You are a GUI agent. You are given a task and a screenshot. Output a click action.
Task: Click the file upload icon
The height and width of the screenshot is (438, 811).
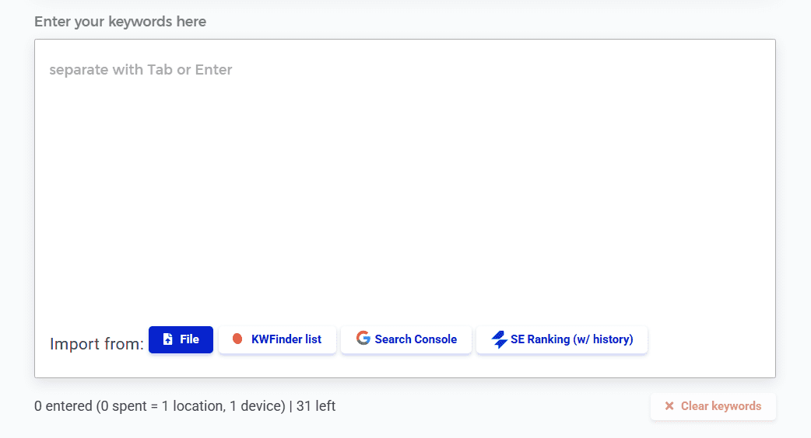167,339
